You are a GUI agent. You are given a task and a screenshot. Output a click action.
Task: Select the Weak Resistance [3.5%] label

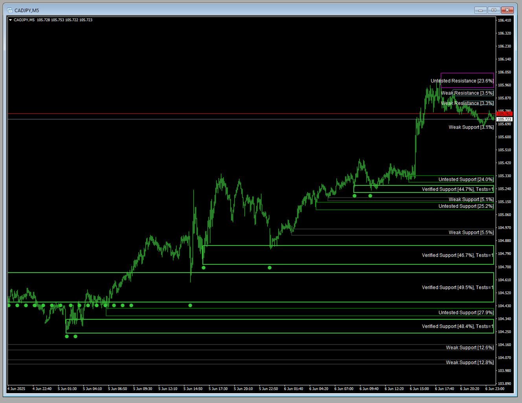(x=467, y=93)
